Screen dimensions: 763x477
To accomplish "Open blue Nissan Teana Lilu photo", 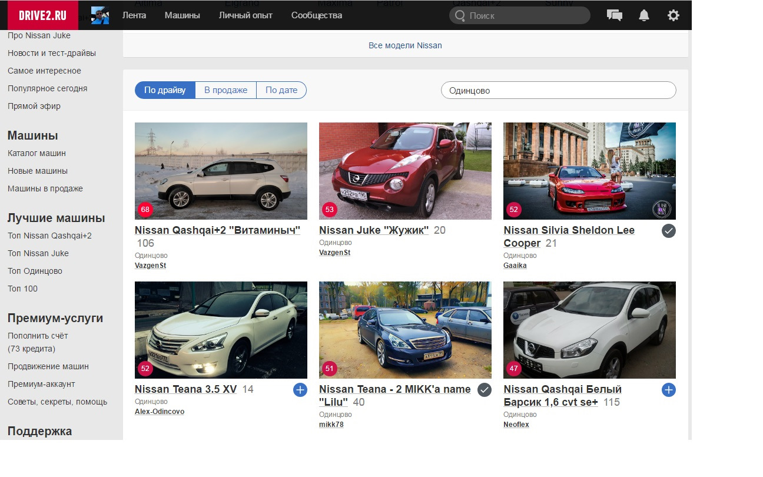I will click(x=405, y=330).
